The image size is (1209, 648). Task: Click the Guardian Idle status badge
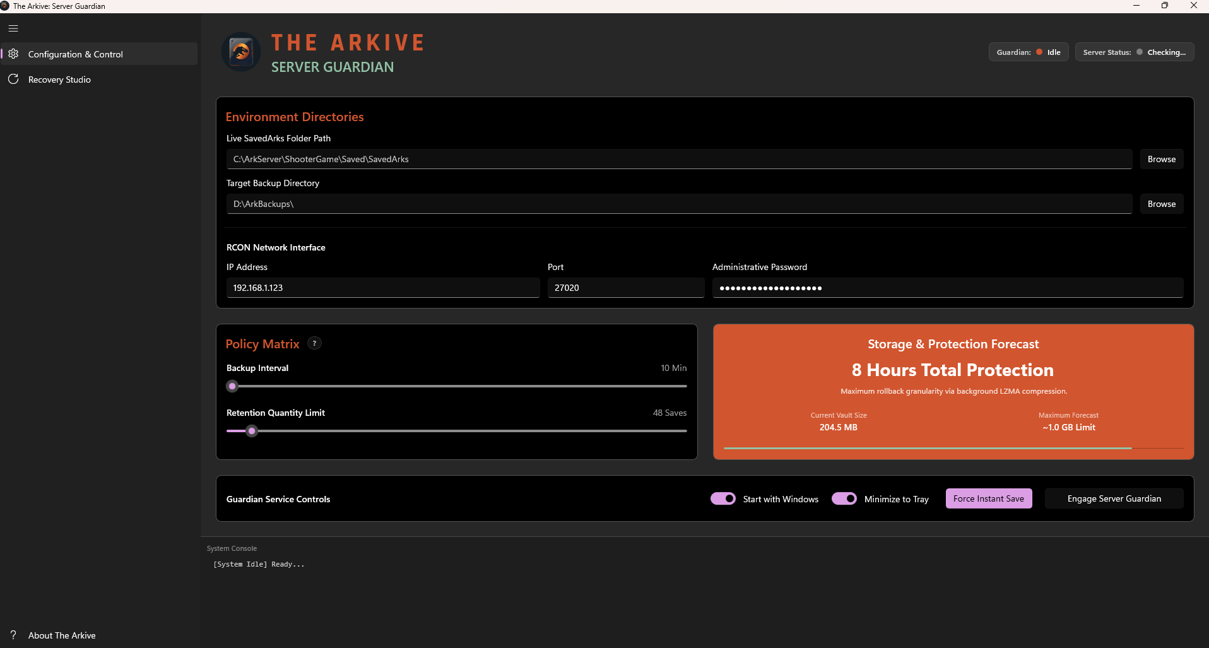point(1029,52)
